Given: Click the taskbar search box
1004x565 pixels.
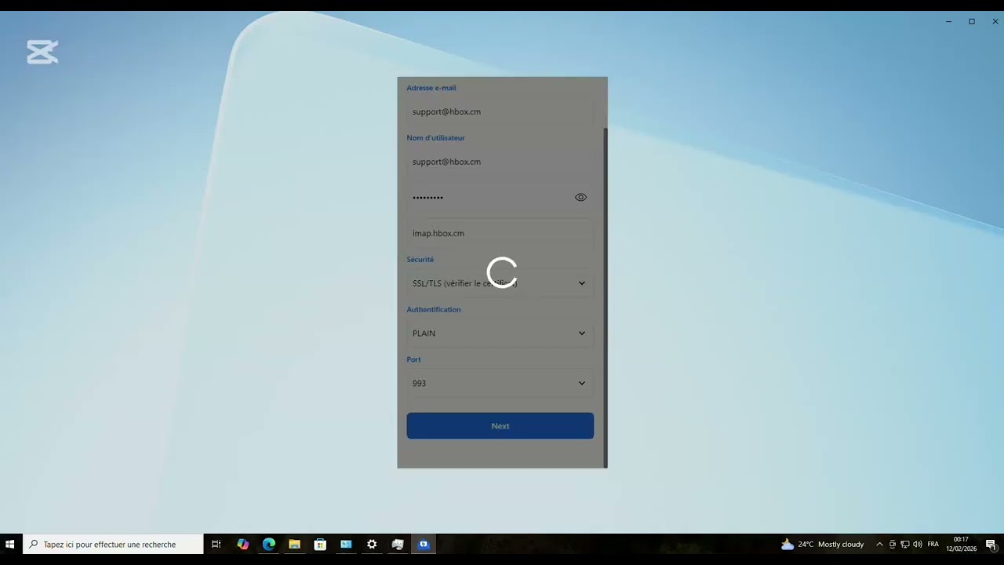Looking at the screenshot, I should [114, 545].
